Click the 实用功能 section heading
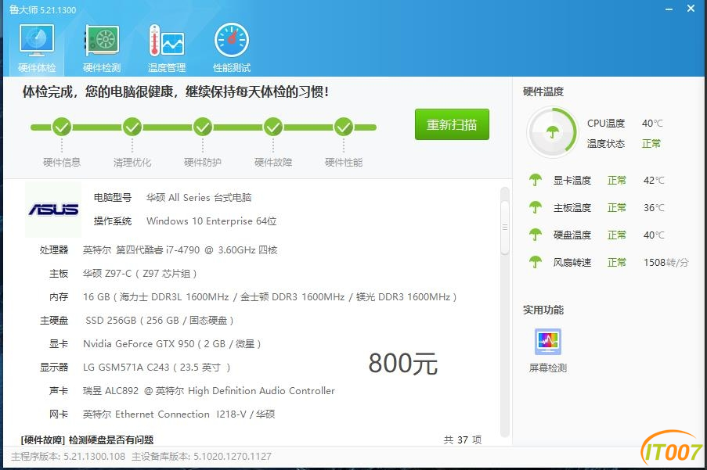Viewport: 707px width, 470px height. (x=543, y=310)
